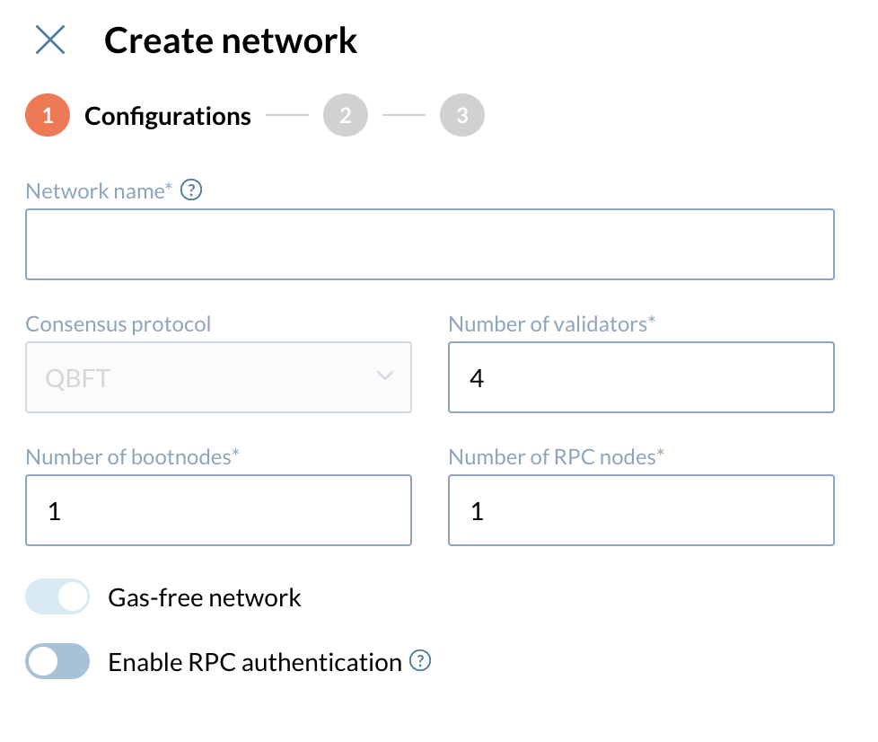Click the question mark beside Network name
878x742 pixels.
191,190
